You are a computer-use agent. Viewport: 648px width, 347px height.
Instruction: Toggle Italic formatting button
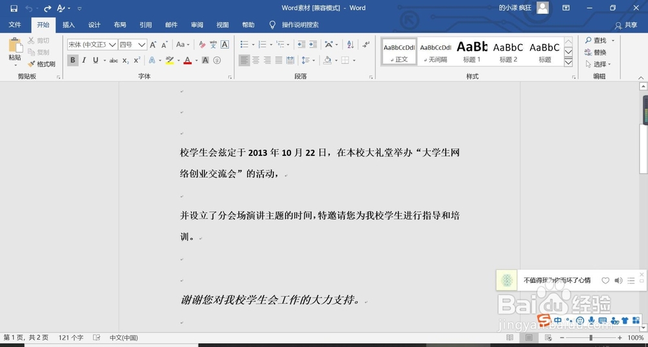84,60
